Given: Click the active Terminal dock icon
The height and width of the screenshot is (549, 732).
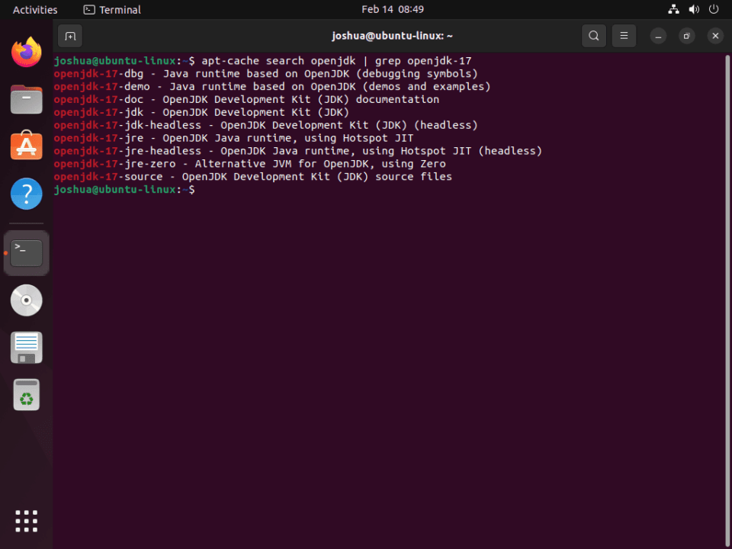Looking at the screenshot, I should click(26, 252).
